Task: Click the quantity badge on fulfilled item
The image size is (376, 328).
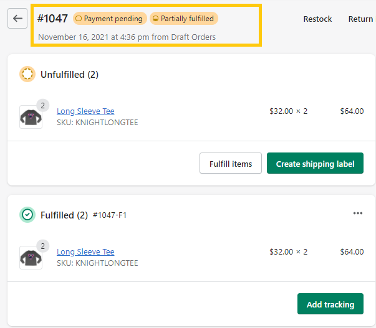Action: [43, 246]
